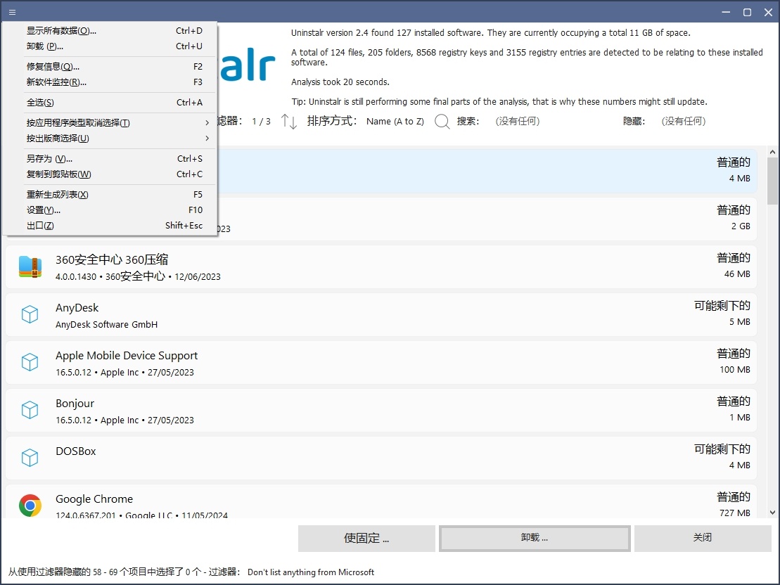Screen dimensions: 780x585
Task: Select the Bonjour list entry
Action: pos(381,410)
